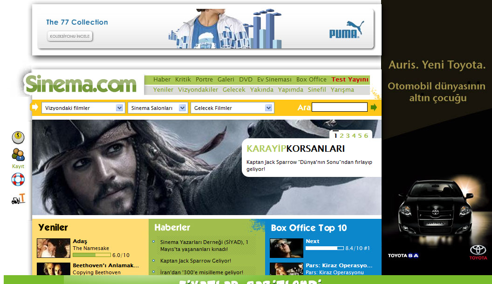
Task: Open Sinema Yazarları Derneği news link
Action: point(204,245)
